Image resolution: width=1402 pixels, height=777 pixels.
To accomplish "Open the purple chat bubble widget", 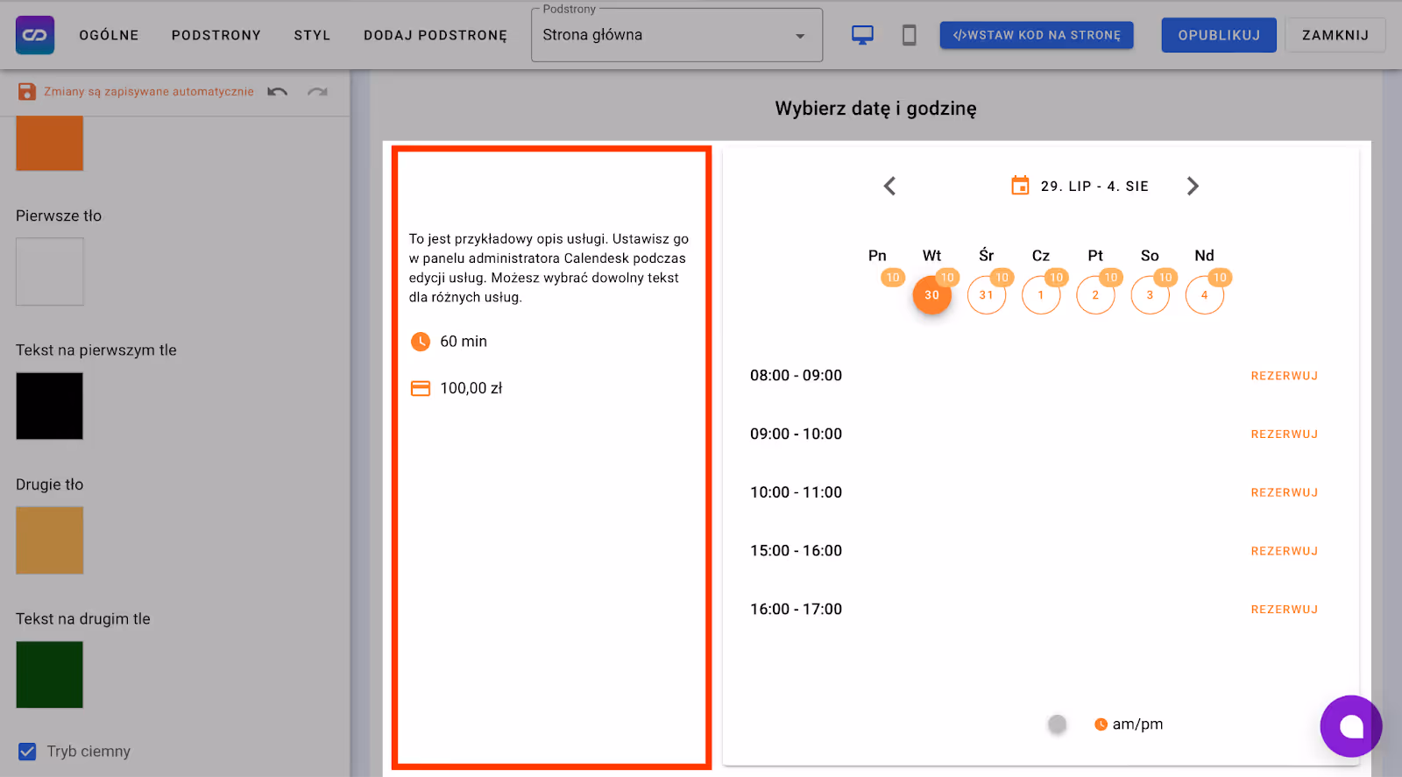I will (x=1350, y=725).
